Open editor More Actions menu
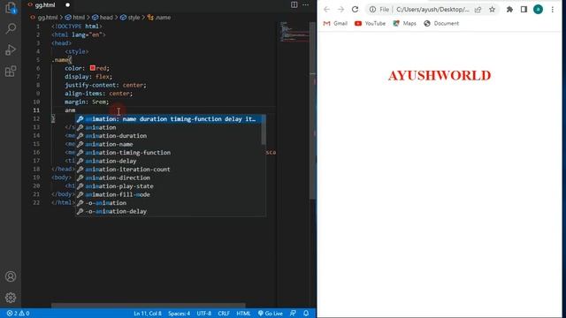 [306, 5]
